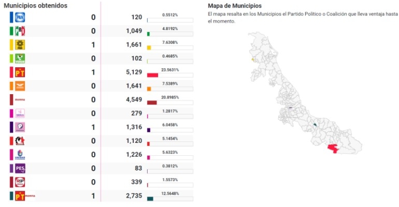Click the PAN party logo

[x=20, y=18]
